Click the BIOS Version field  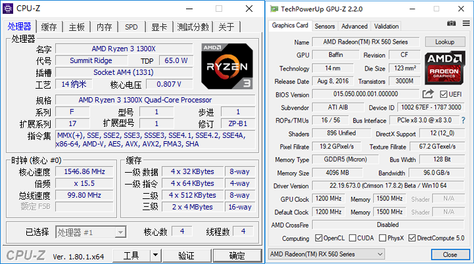click(x=366, y=94)
